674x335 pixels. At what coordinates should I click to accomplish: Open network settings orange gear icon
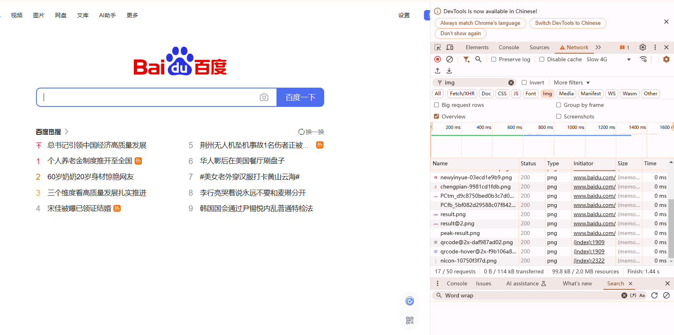click(x=666, y=59)
